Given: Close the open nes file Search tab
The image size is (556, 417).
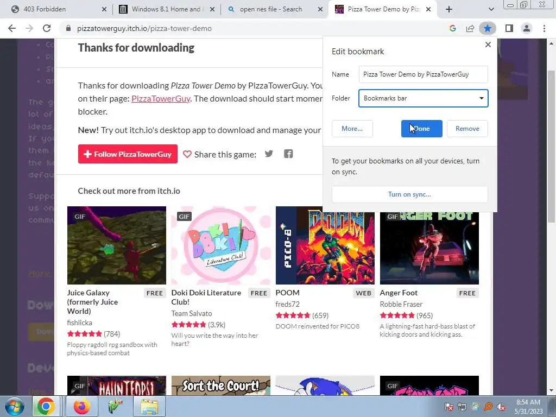Looking at the screenshot, I should coord(320,9).
